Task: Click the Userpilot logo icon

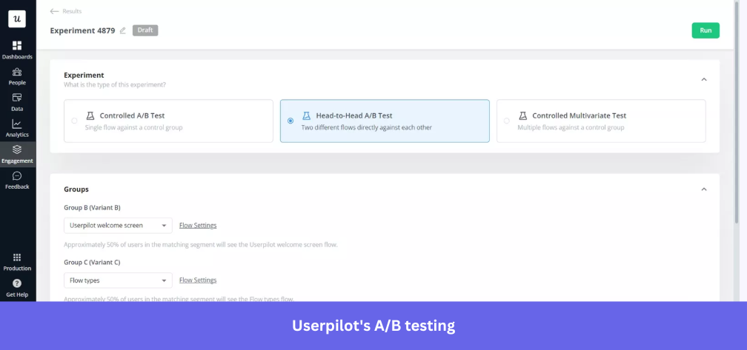Action: tap(17, 19)
